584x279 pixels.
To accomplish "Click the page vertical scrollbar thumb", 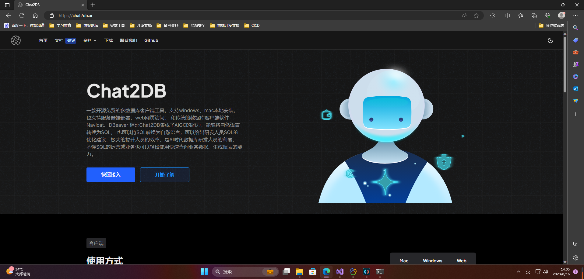I will 565,64.
